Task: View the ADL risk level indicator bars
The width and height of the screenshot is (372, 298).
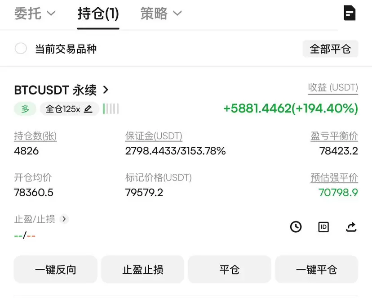Action: click(111, 109)
